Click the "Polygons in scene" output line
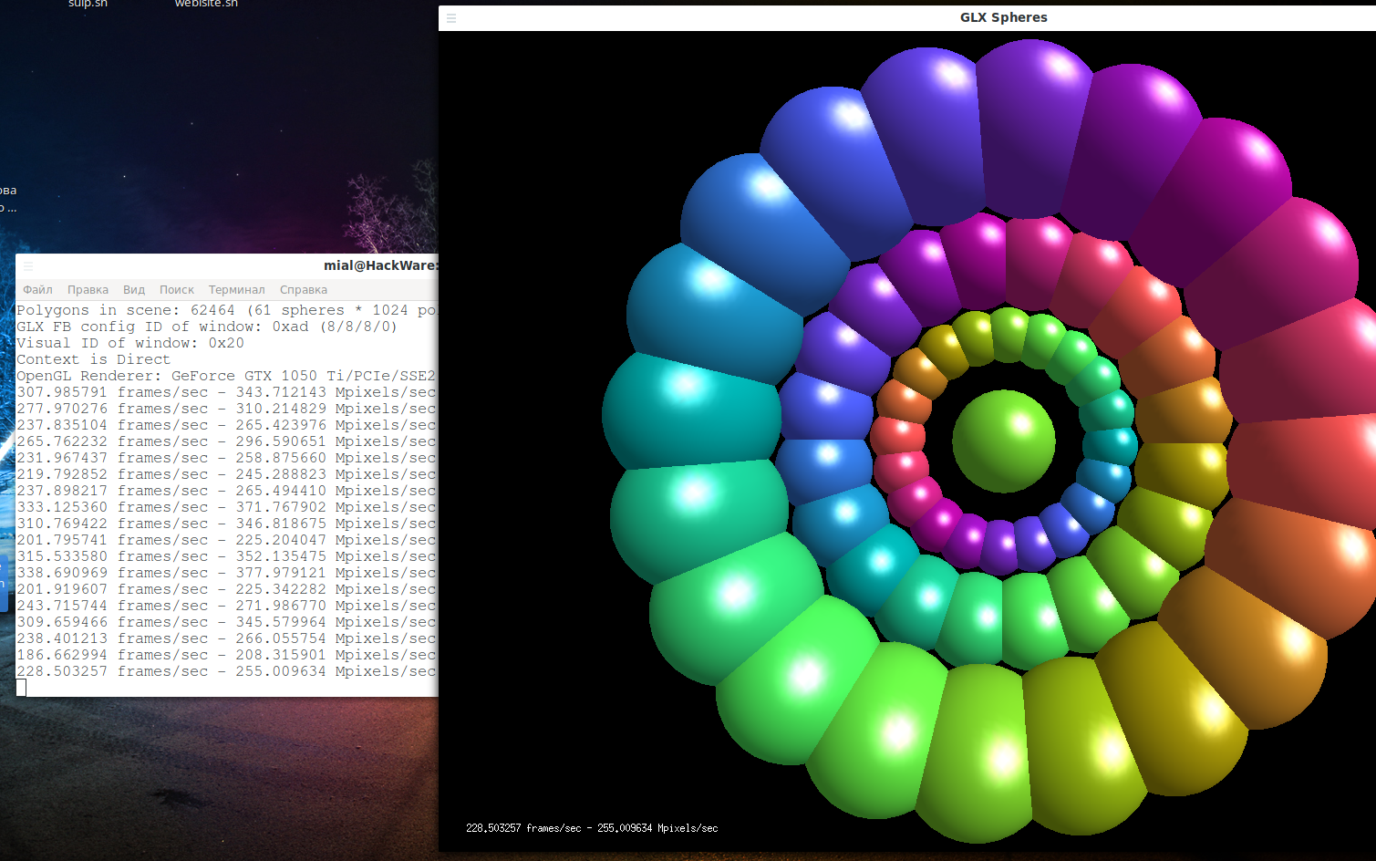This screenshot has height=861, width=1376. pyautogui.click(x=226, y=310)
